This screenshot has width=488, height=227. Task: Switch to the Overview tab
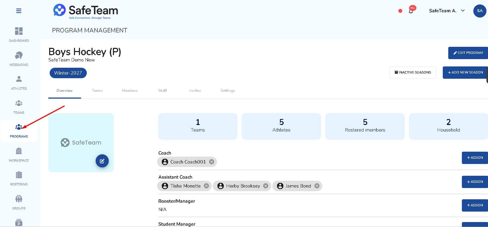65,91
